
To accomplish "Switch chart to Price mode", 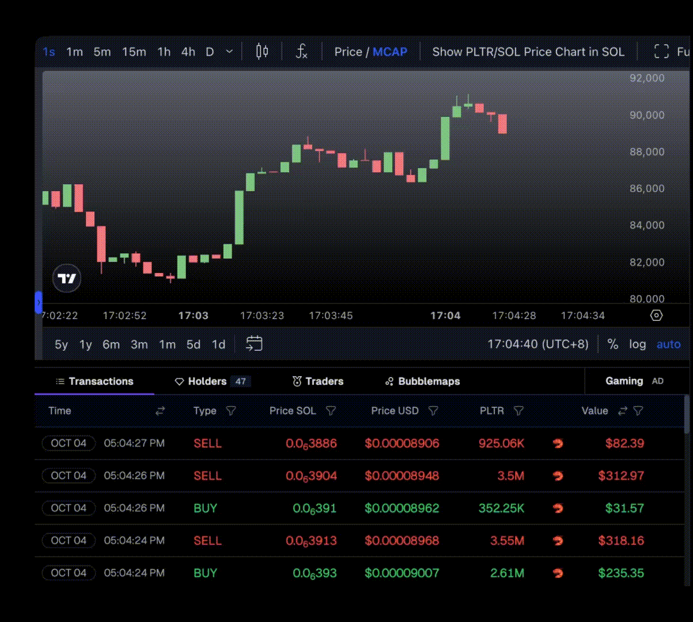I will click(348, 52).
